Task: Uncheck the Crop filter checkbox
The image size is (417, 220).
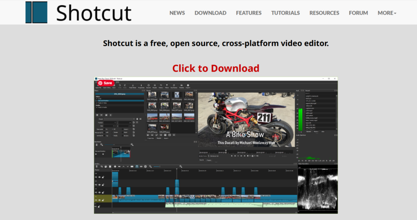Action: [x=97, y=98]
